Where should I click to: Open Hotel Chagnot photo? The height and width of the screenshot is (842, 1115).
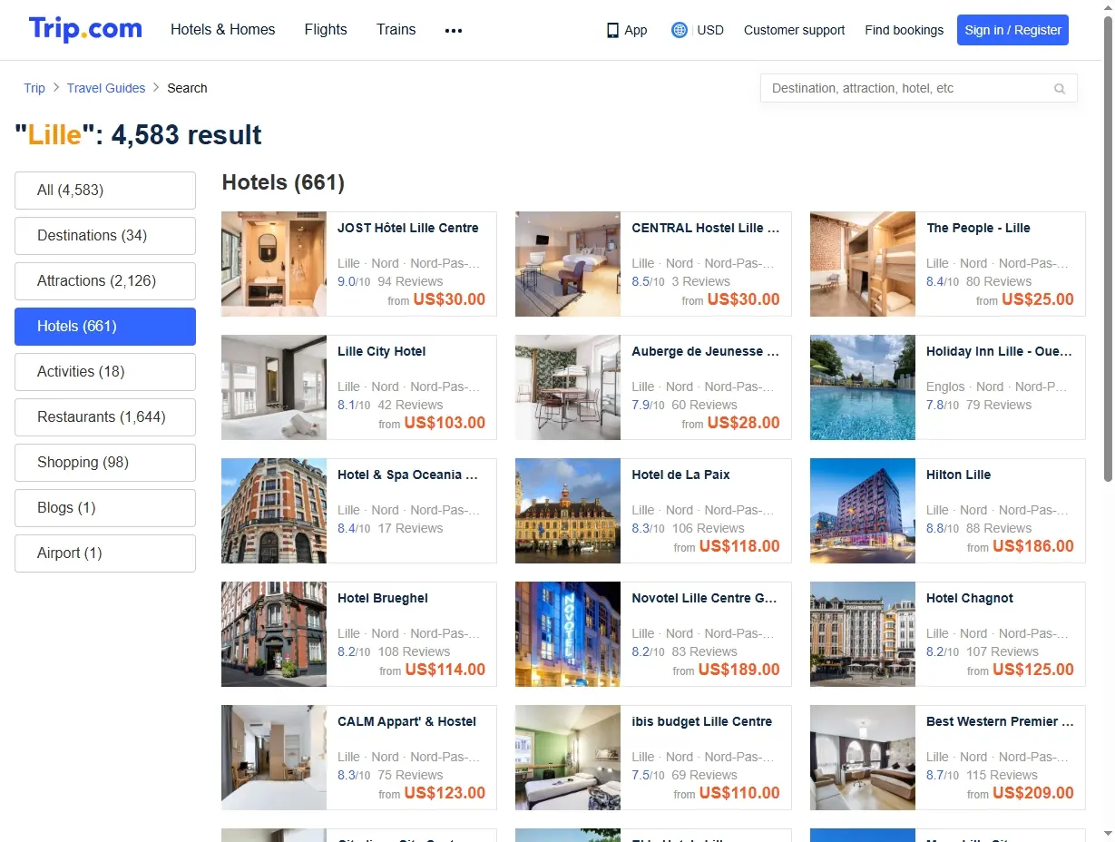(x=863, y=634)
